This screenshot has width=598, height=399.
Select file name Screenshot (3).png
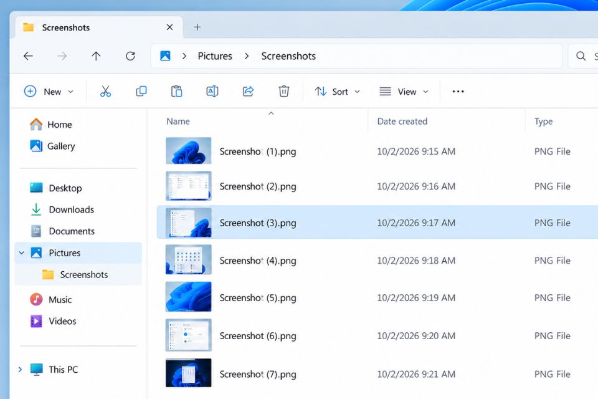(258, 223)
